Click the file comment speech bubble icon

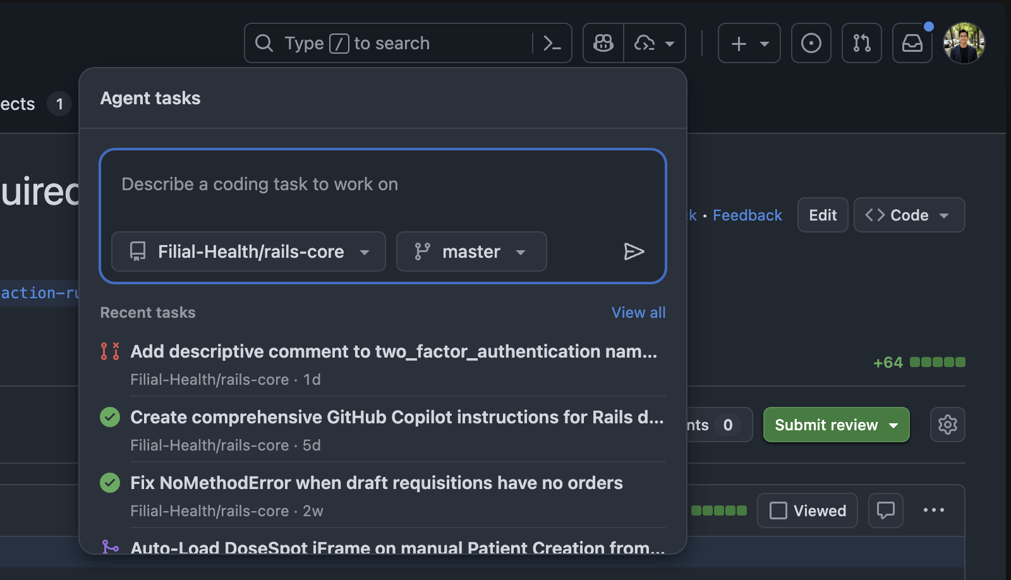click(x=886, y=511)
